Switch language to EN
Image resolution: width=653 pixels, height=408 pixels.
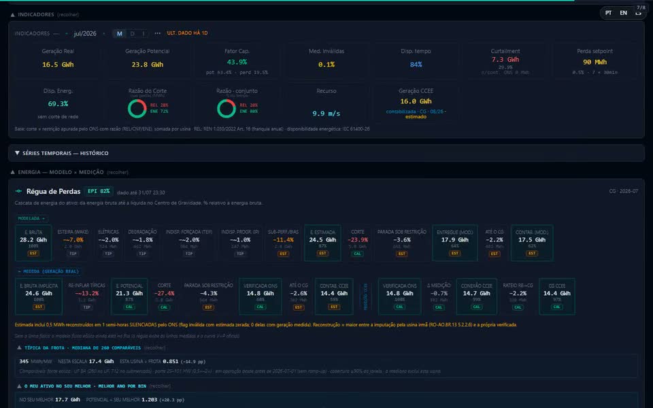click(x=624, y=13)
